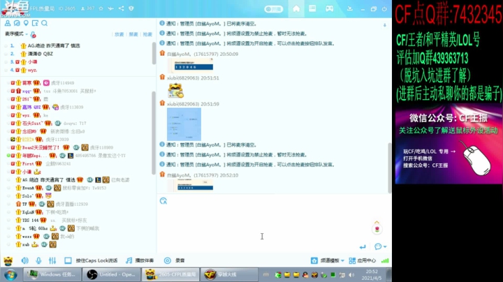Viewport: 503px width, 282px height.
Task: Switch to the list panel tab icon
Action: (312, 8)
